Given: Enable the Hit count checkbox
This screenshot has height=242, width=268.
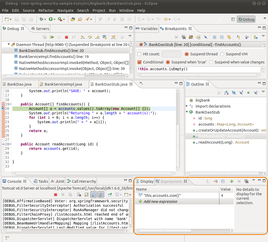Looking at the screenshot, I should tap(140, 54).
